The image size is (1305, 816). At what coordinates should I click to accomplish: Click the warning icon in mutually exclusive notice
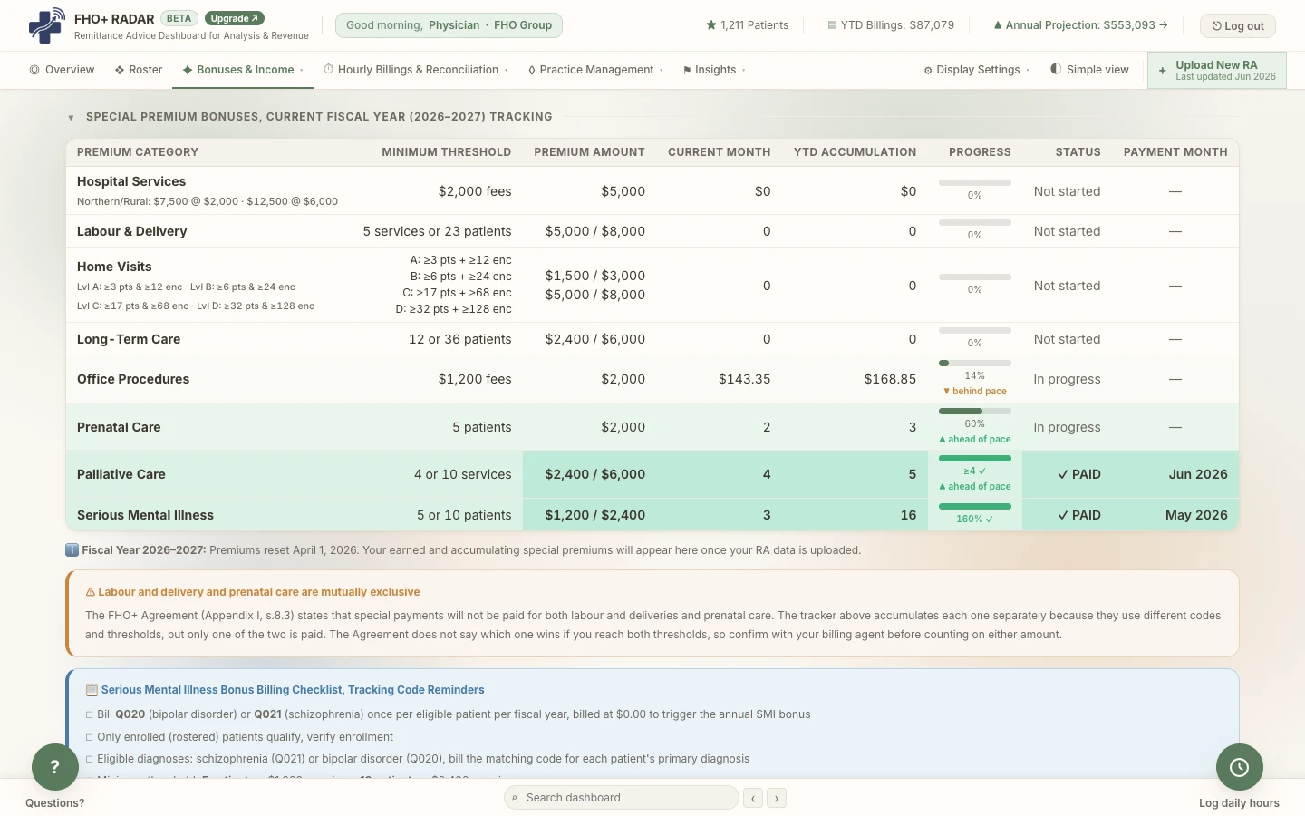pos(91,592)
